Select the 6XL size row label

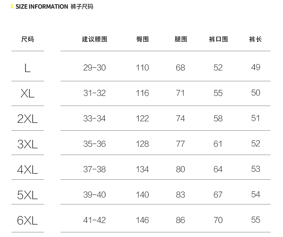[x=28, y=220]
